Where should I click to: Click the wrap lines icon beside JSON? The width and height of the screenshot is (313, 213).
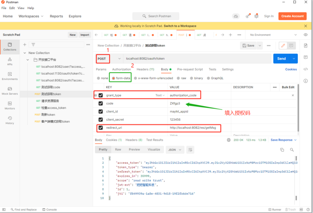point(190,150)
